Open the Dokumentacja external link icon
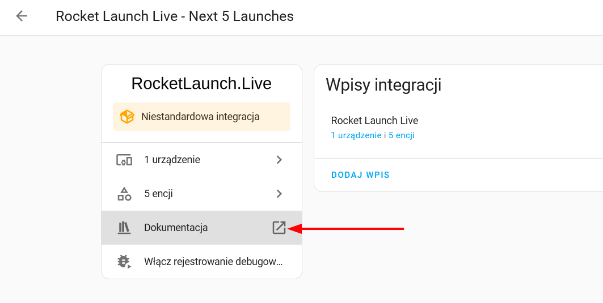603x303 pixels. tap(279, 228)
